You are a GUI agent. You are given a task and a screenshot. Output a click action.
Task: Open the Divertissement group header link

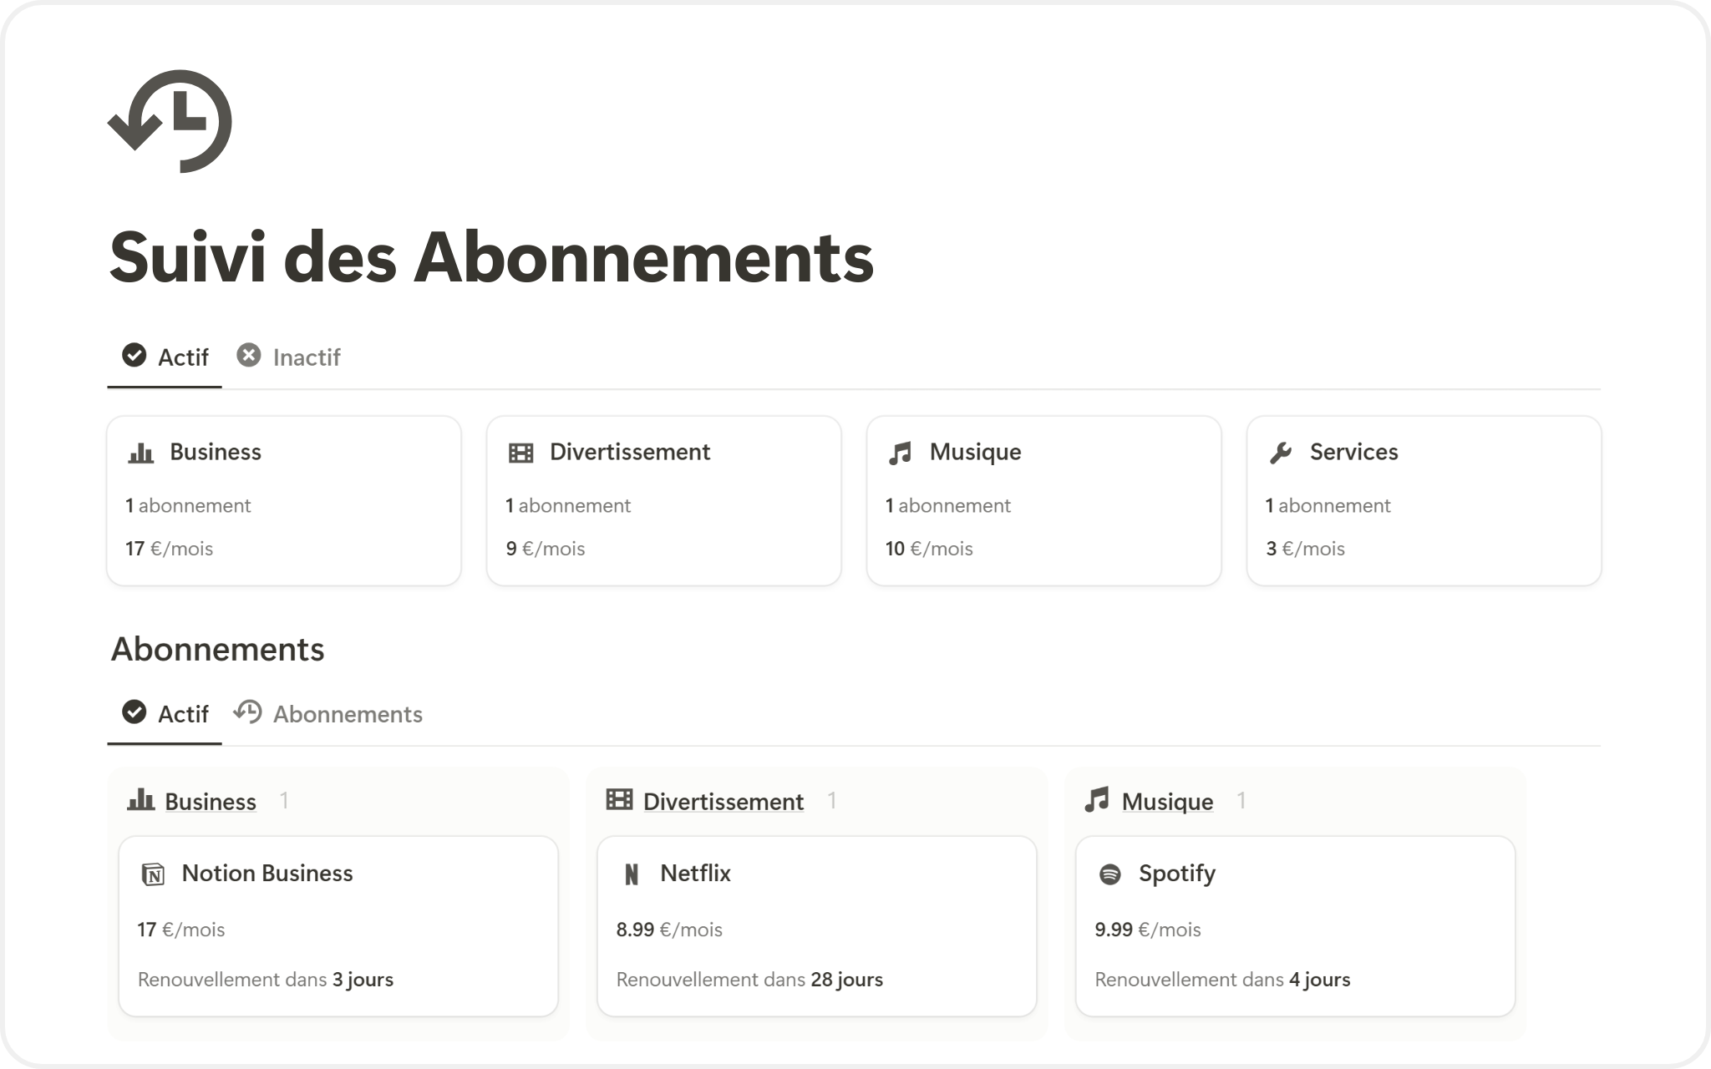click(x=723, y=802)
